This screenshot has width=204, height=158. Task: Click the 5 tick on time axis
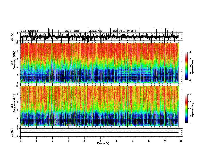point(101,141)
